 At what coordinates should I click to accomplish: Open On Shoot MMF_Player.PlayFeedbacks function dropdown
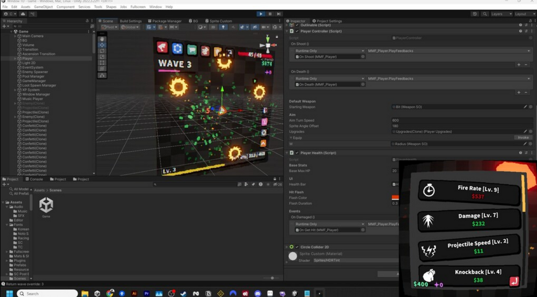tap(449, 51)
